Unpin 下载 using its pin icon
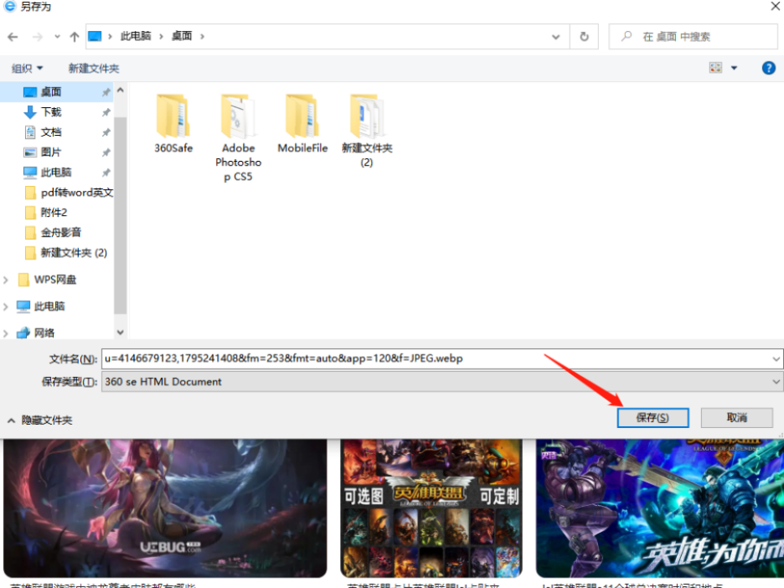 106,112
